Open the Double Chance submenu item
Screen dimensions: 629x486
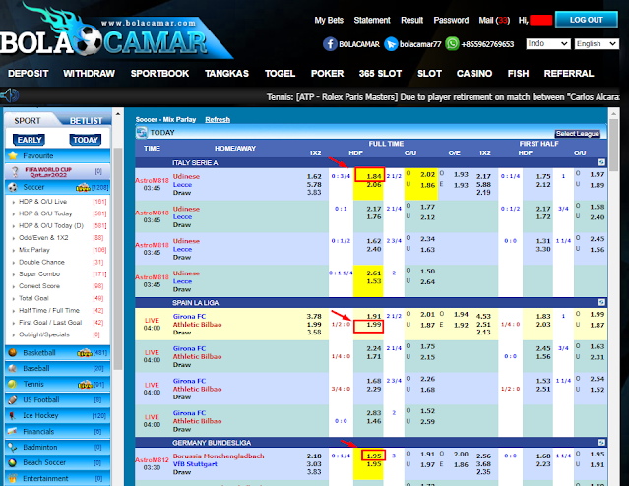[41, 262]
